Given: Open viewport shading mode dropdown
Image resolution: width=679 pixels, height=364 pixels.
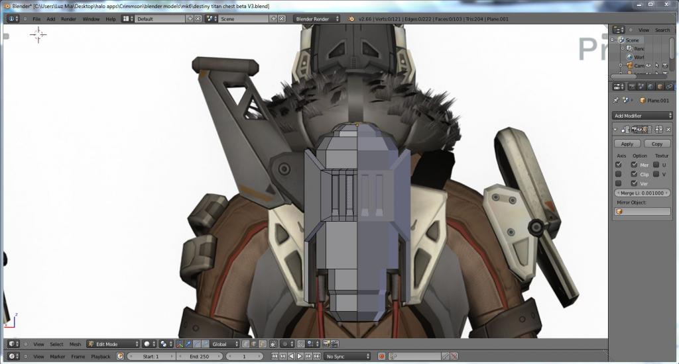Looking at the screenshot, I should click(x=149, y=344).
